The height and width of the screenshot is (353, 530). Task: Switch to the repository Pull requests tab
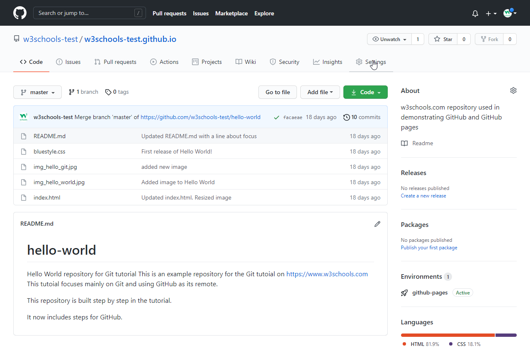(x=115, y=62)
